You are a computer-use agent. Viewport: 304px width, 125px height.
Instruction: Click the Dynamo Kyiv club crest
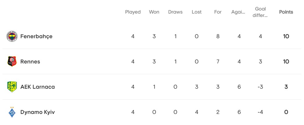[x=12, y=112]
